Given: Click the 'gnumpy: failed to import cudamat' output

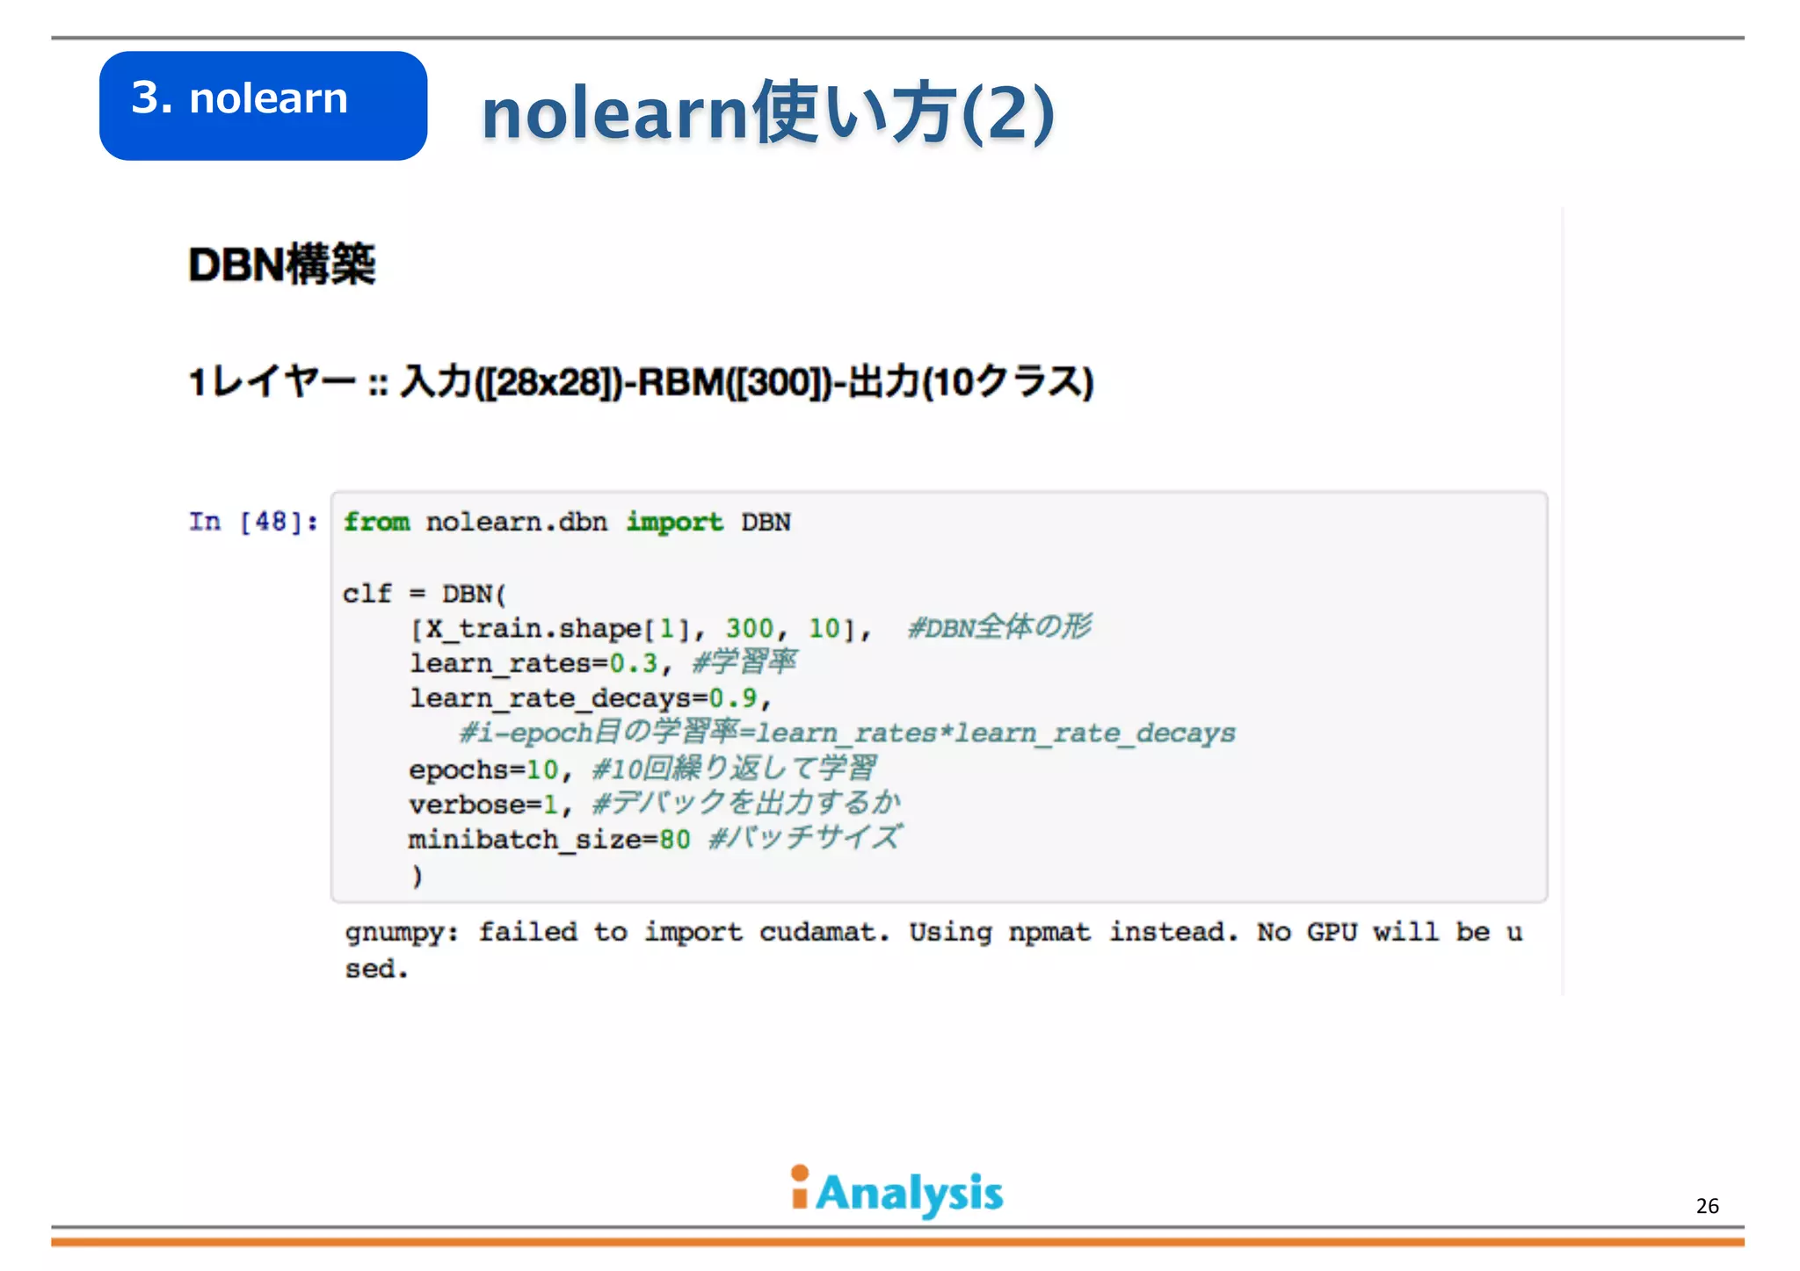Looking at the screenshot, I should point(933,950).
